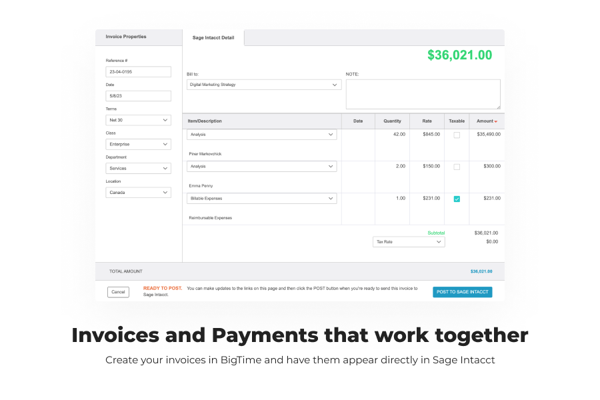Screen dimensions: 600x400
Task: Check Taxable box for Piner Markovchick row
Action: tap(457, 135)
